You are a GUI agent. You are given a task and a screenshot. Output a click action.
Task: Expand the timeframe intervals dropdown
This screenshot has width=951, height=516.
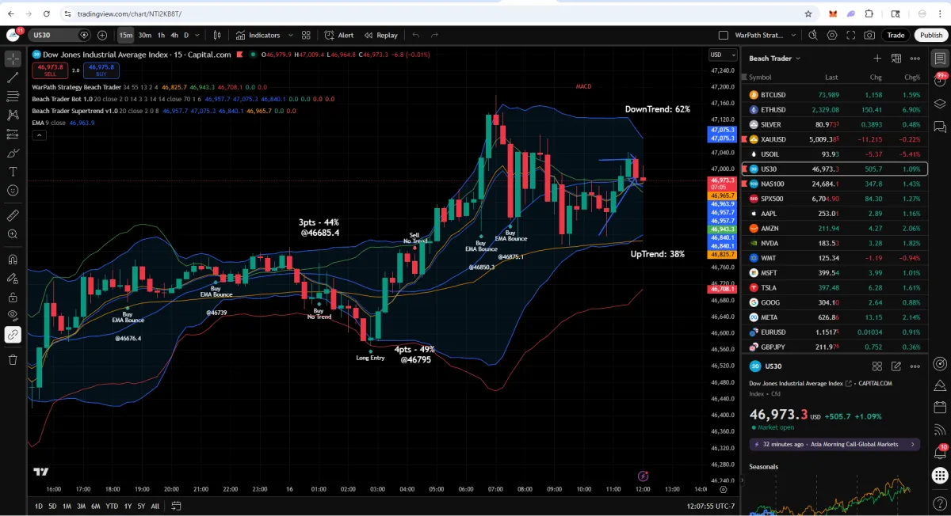[196, 35]
